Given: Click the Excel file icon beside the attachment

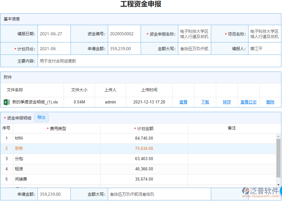Looking at the screenshot, I should pos(7,102).
